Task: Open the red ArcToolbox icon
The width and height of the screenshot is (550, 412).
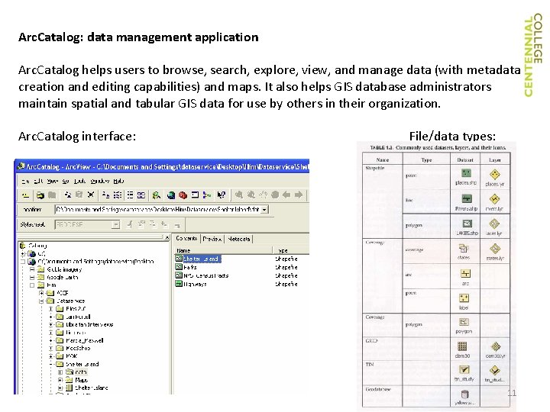Action: tap(183, 195)
